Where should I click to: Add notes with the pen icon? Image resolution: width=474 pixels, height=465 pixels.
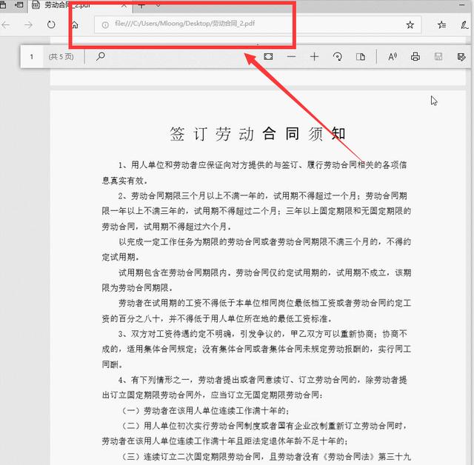[464, 24]
